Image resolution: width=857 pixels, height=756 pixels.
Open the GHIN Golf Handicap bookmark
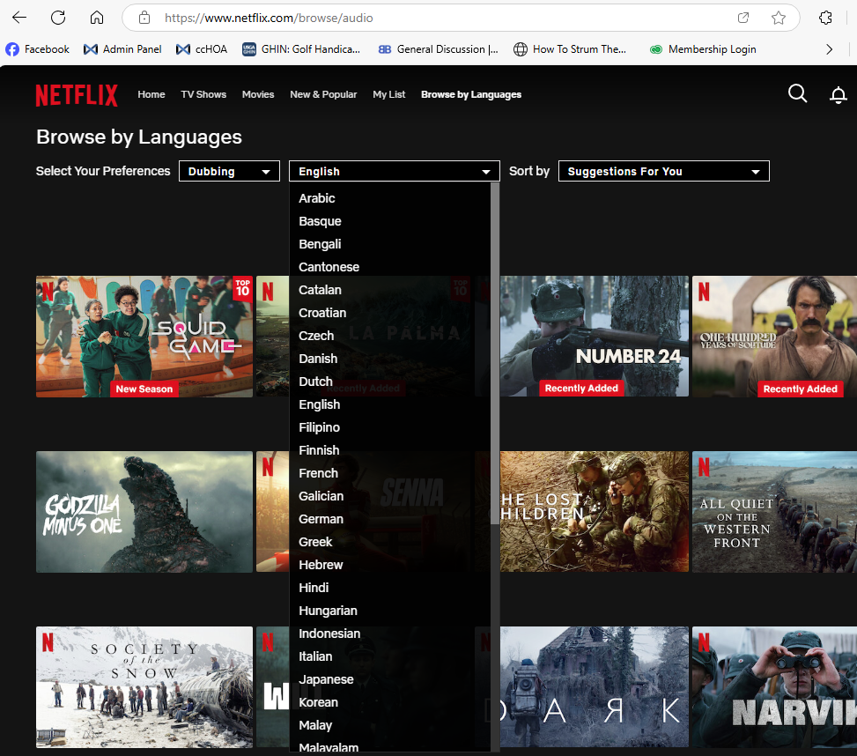301,49
